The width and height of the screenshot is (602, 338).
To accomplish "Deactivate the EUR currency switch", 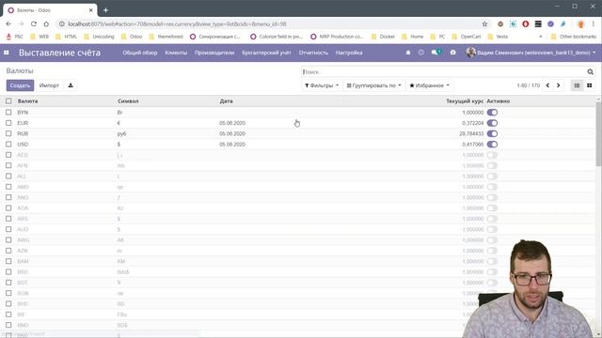I will pyautogui.click(x=492, y=123).
